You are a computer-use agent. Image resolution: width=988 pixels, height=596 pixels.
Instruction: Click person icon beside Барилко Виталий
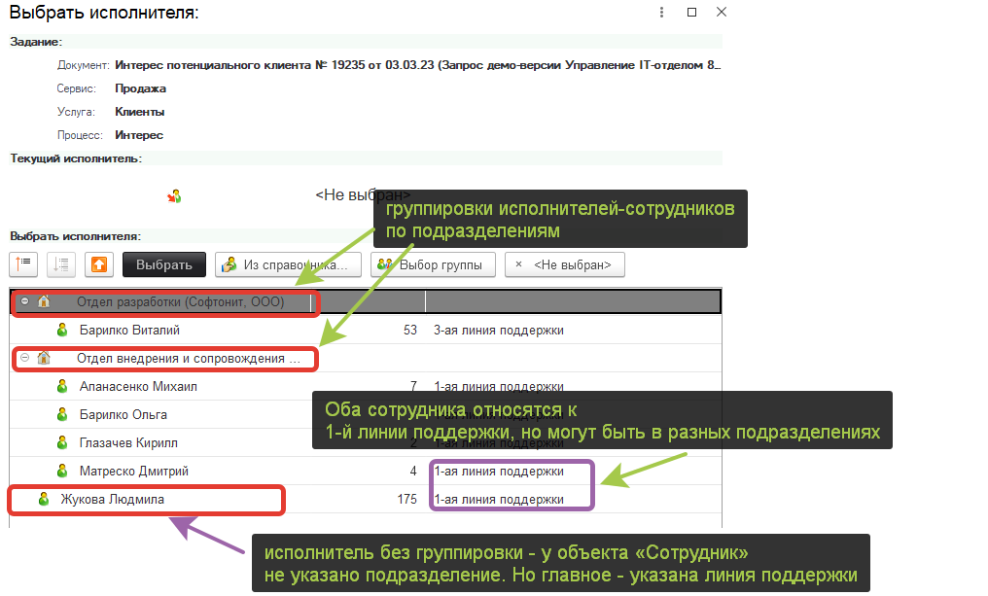pos(62,331)
